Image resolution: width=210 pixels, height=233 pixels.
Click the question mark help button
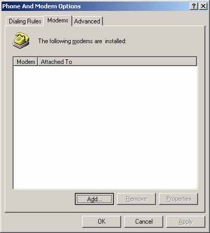(194, 6)
